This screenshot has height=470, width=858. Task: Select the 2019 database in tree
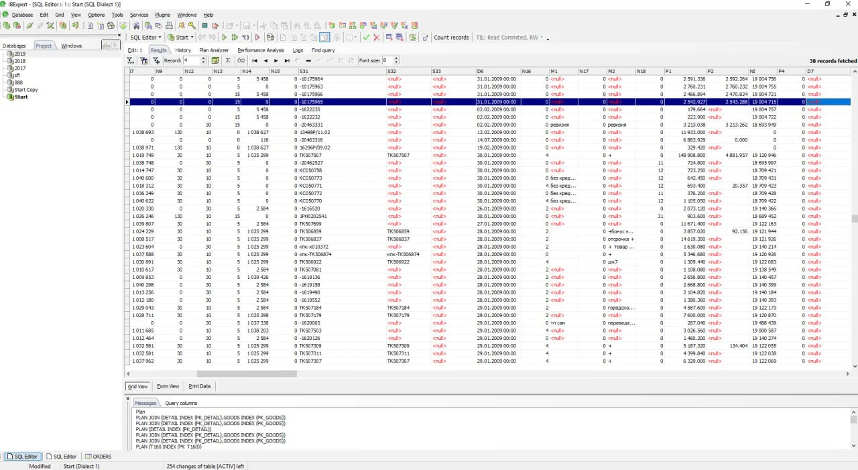coord(20,54)
